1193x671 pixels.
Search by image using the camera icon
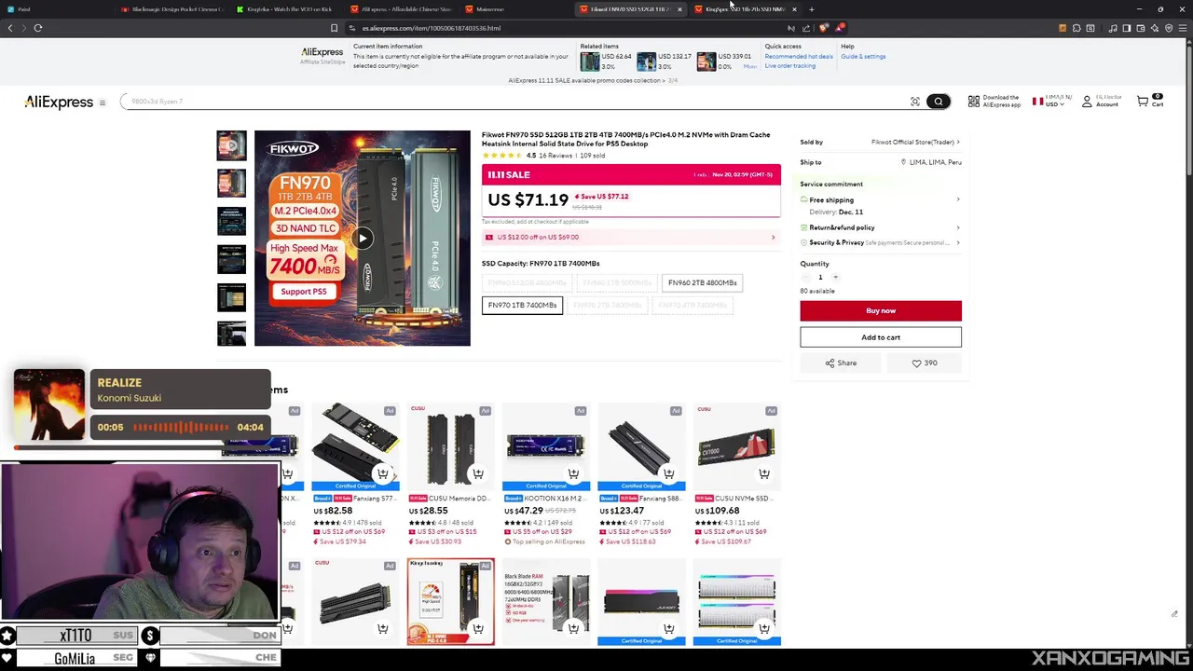(914, 102)
